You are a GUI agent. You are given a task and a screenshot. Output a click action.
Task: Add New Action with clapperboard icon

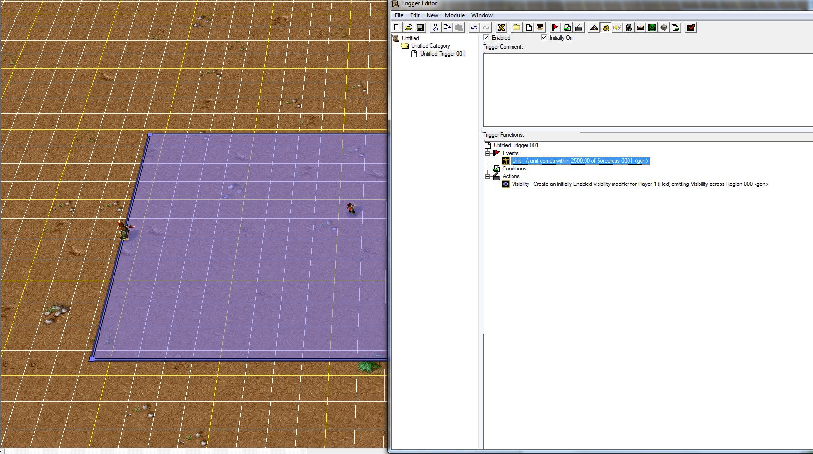[579, 28]
